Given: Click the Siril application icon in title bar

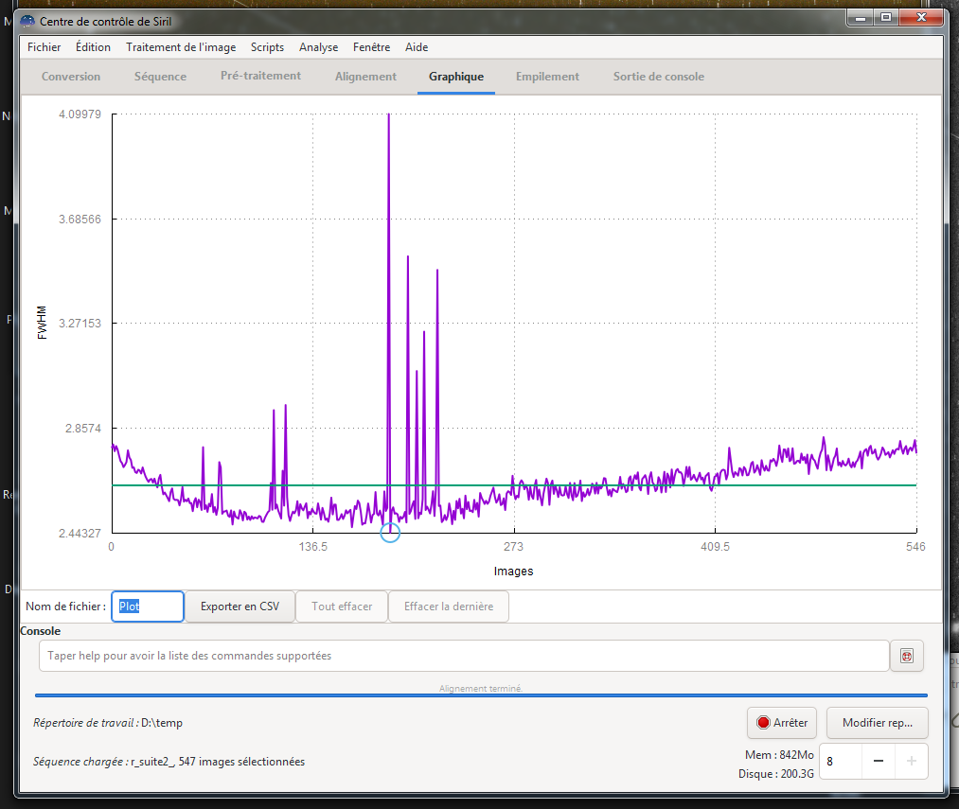Looking at the screenshot, I should coord(28,22).
